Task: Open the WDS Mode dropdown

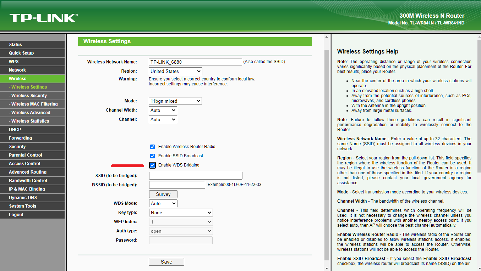Action: coord(163,203)
